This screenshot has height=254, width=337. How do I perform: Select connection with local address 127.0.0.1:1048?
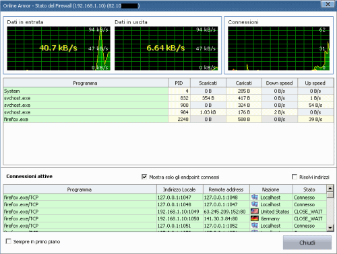165,204
